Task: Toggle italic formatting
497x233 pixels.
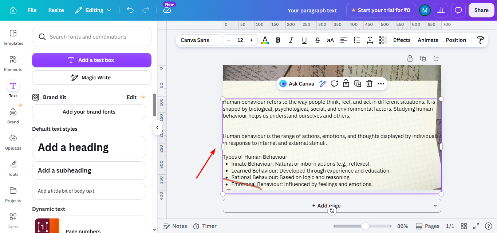Action: pyautogui.click(x=291, y=40)
